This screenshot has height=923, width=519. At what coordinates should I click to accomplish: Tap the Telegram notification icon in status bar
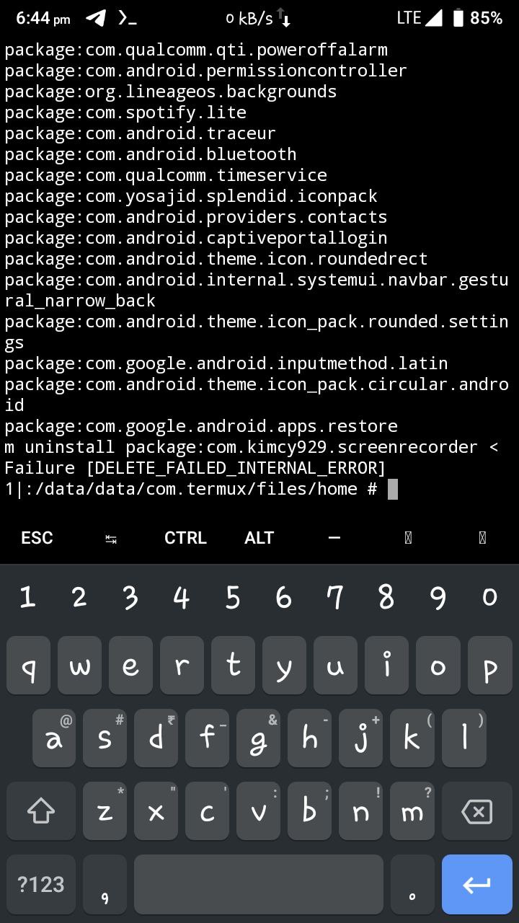95,18
